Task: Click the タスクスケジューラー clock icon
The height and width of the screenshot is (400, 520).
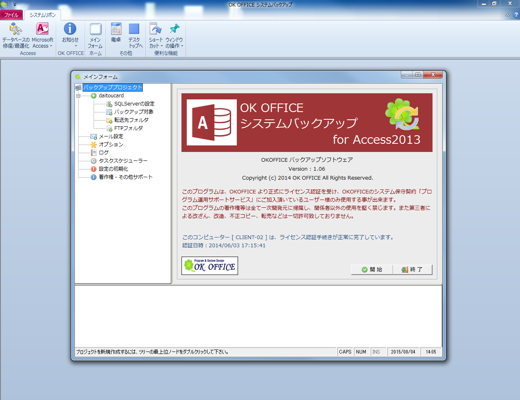Action: [94, 161]
